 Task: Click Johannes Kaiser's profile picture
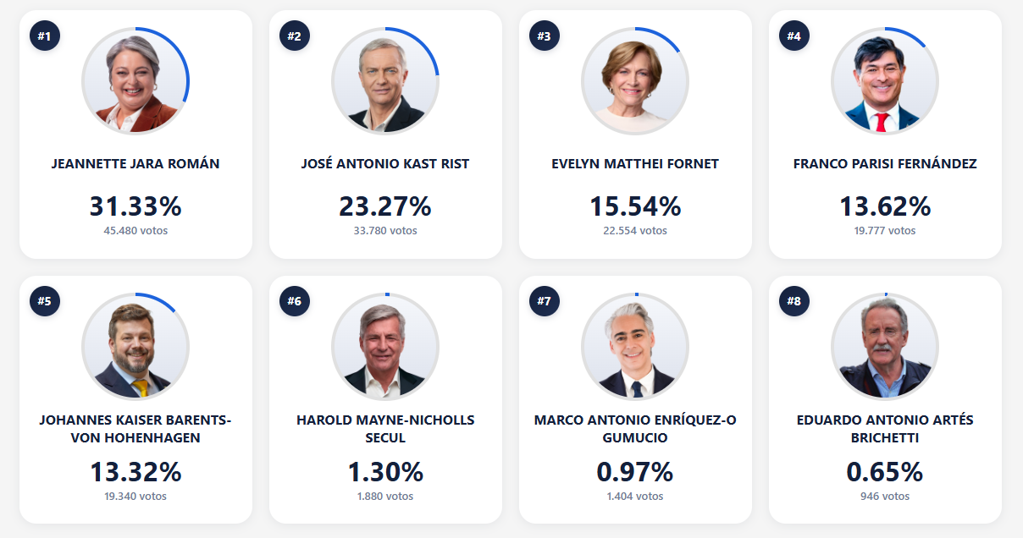135,346
